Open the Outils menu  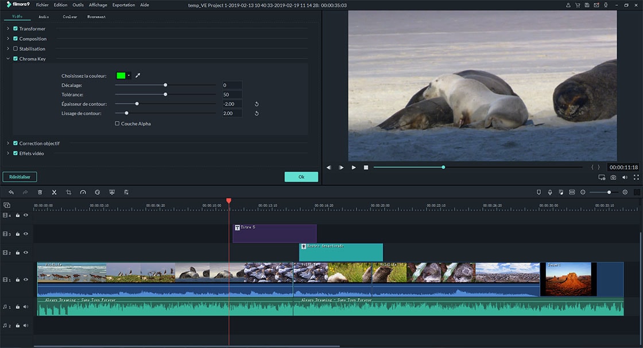[x=78, y=5]
